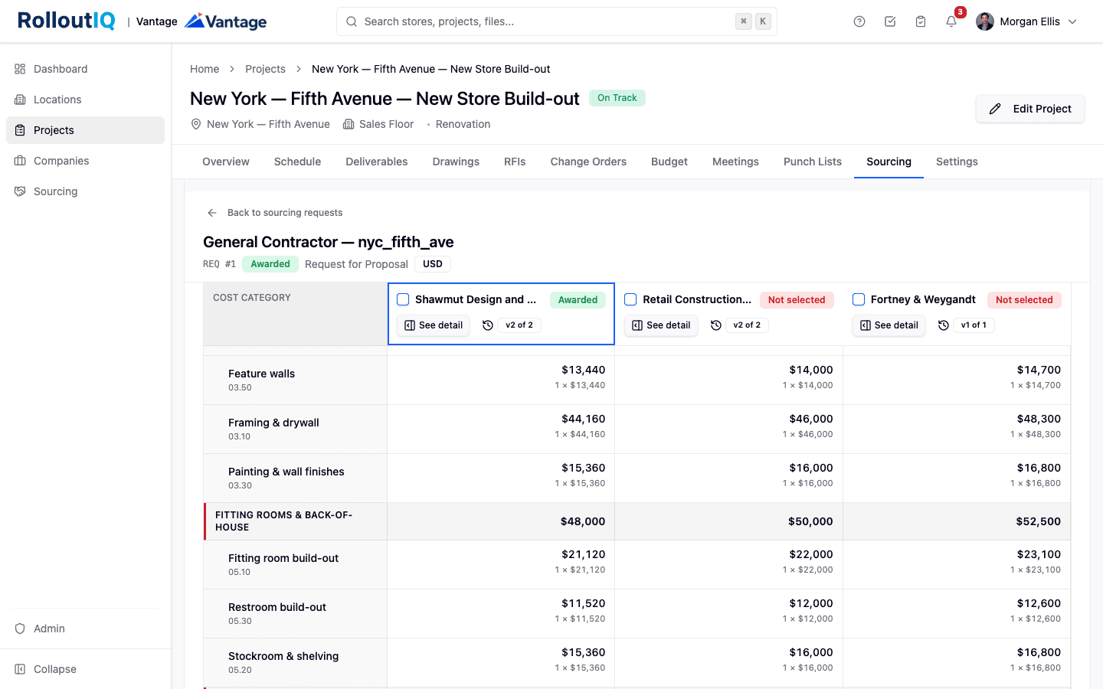This screenshot has width=1103, height=689.
Task: Open version history icon for Retail Construction
Action: click(716, 325)
